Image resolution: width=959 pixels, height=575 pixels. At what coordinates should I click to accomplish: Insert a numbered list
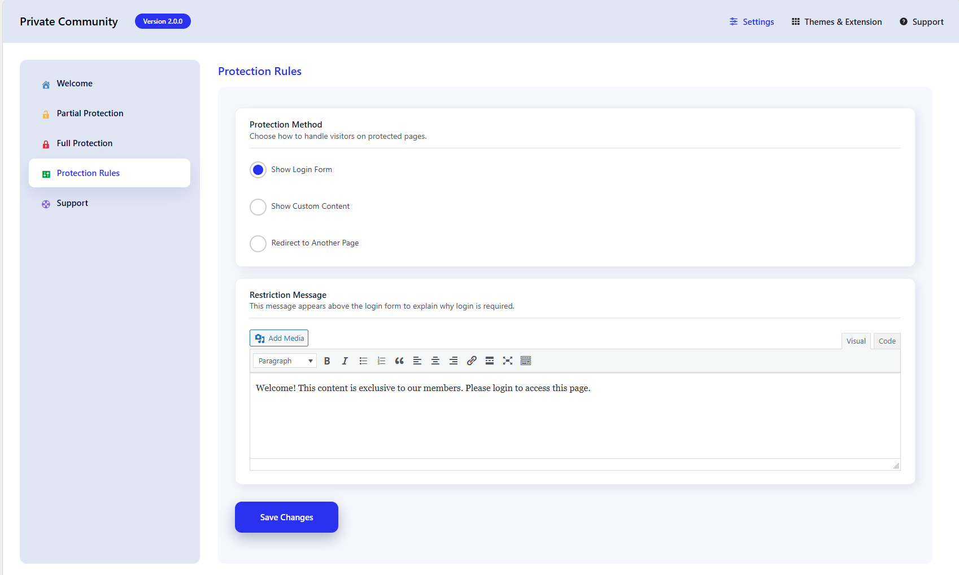(381, 361)
